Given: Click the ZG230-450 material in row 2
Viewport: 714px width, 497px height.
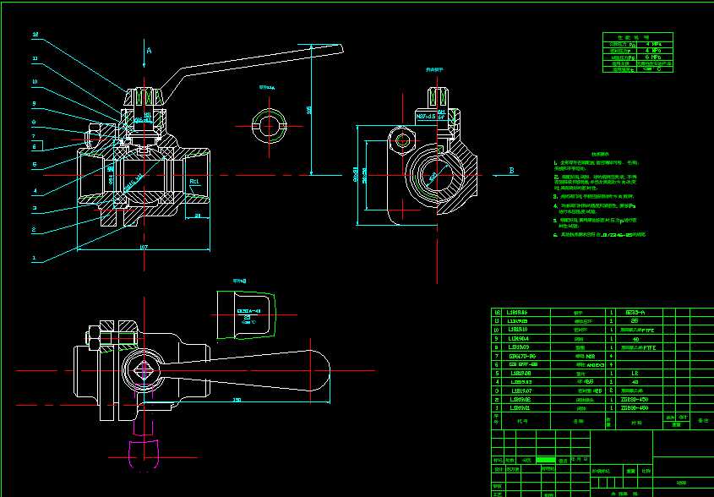Looking at the screenshot, I should point(635,399).
